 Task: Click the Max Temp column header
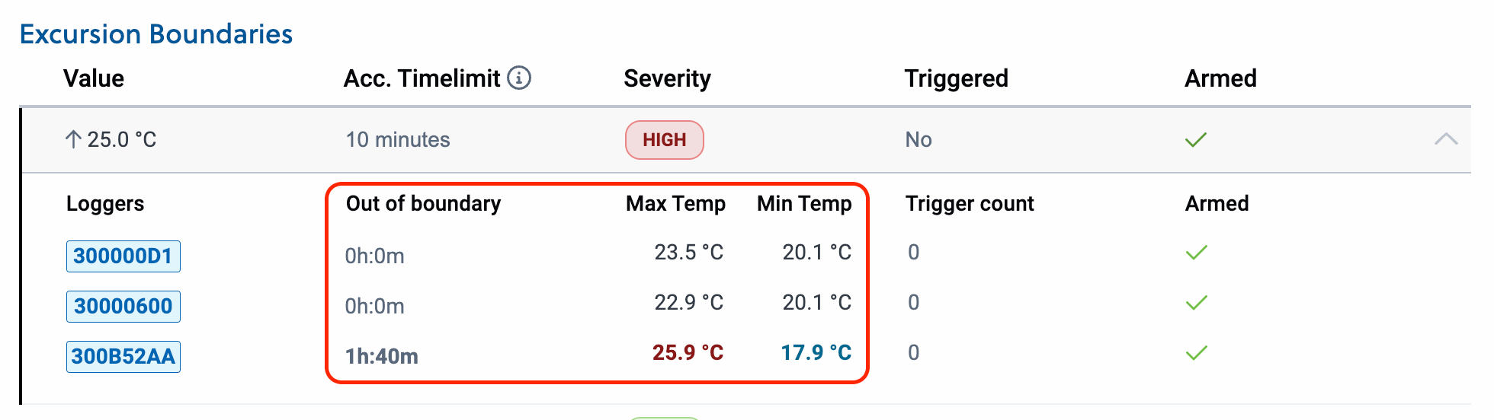tap(675, 204)
